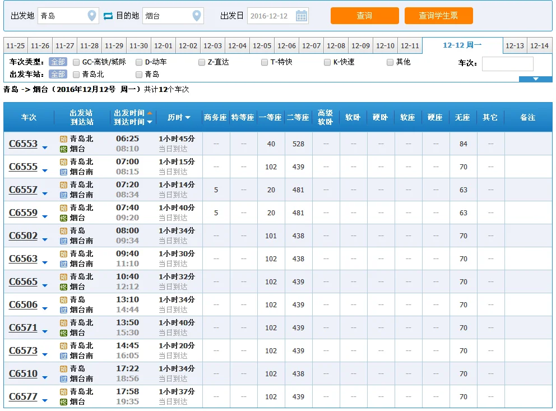
Task: Select the 青岛北 departure station checkbox
Action: tap(76, 74)
